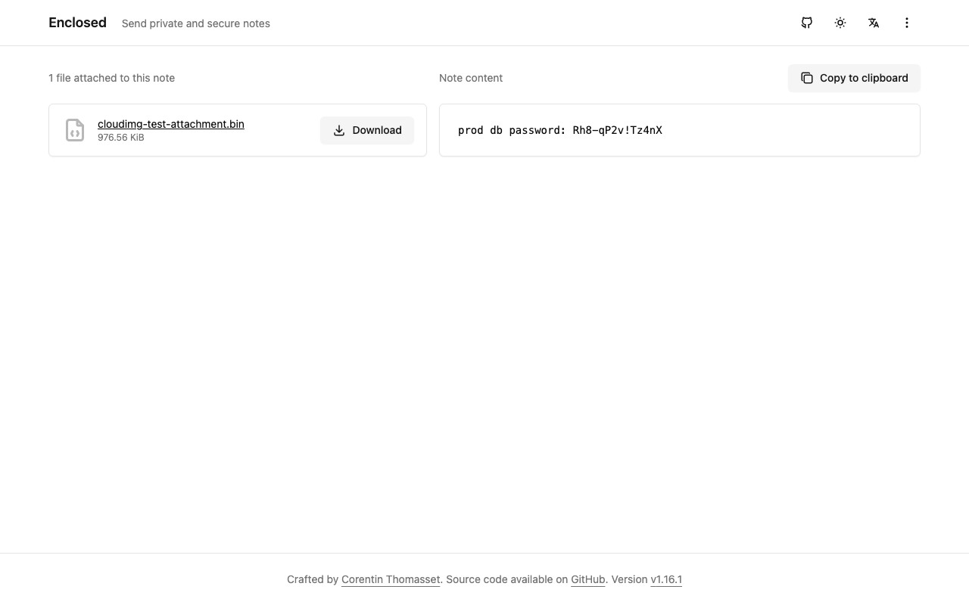The image size is (969, 605).
Task: Open the language translation selector icon
Action: click(x=874, y=23)
